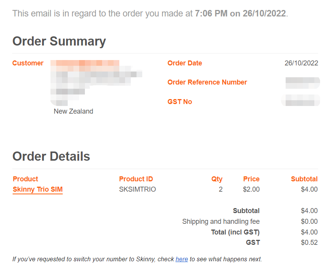Screen dimensions: 330x267
Task: Click the Price column header
Action: pos(251,179)
